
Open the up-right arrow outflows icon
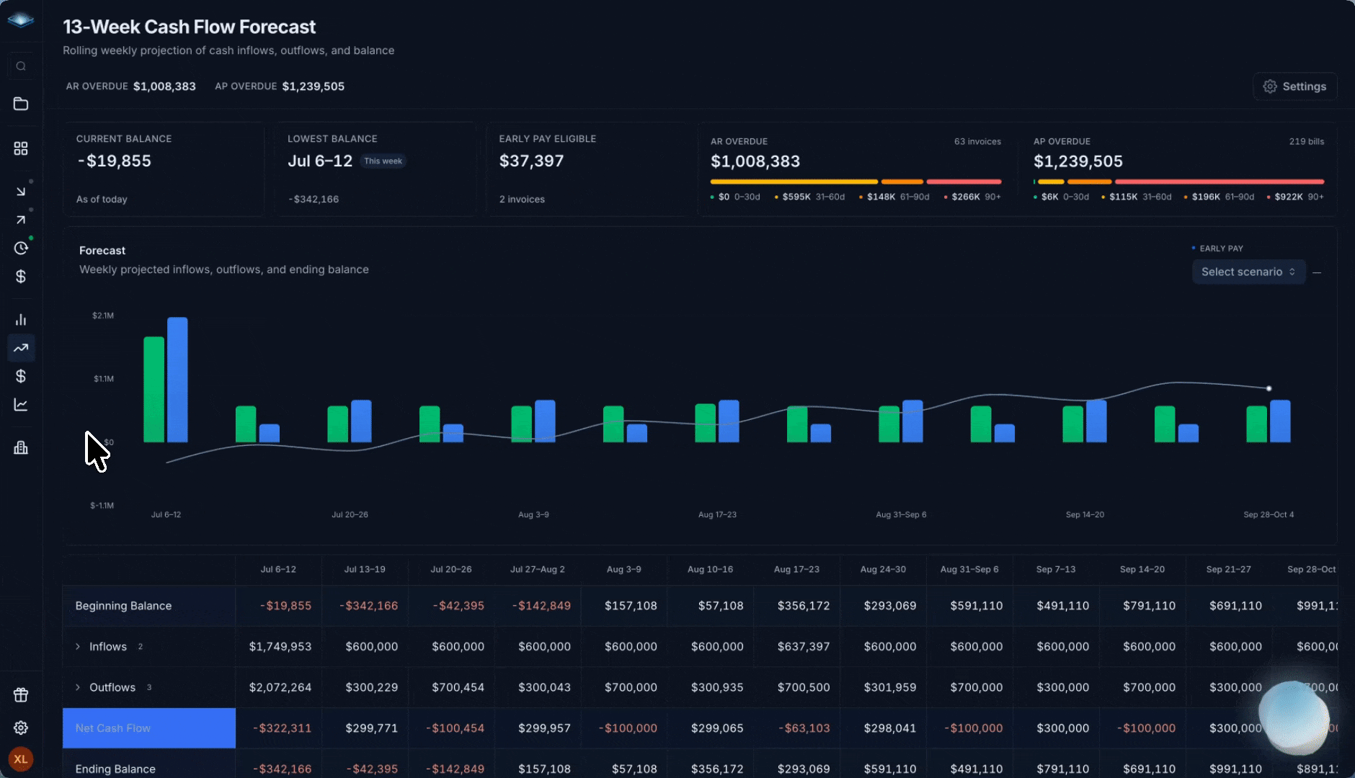21,220
